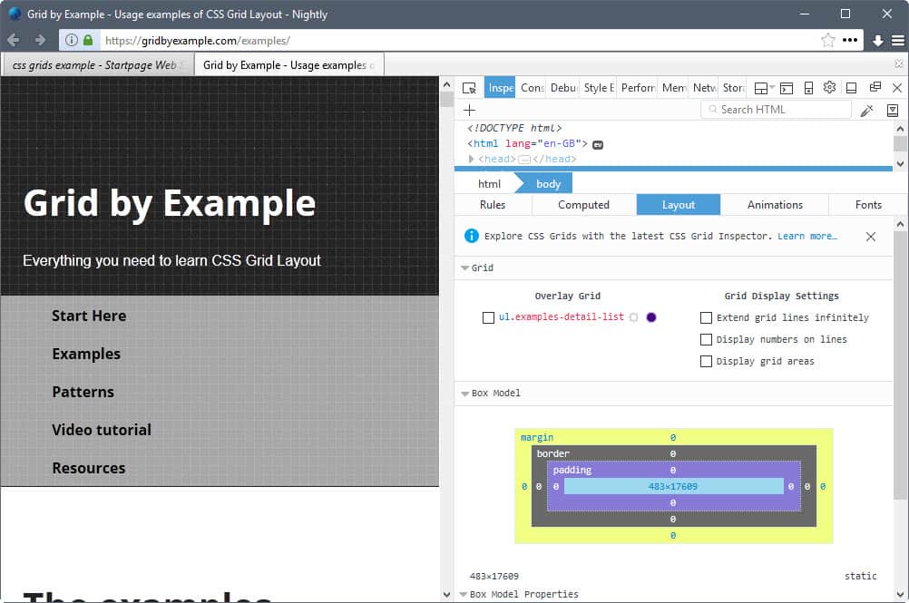Enable Extend grid lines infinitely
This screenshot has width=909, height=603.
(706, 317)
